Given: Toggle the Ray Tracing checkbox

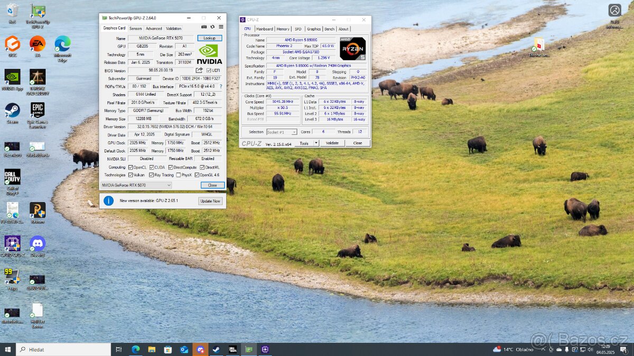Looking at the screenshot, I should [x=152, y=175].
